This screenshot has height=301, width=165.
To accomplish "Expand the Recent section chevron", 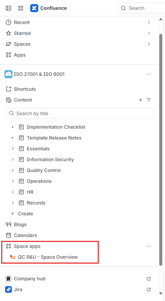I will 149,22.
